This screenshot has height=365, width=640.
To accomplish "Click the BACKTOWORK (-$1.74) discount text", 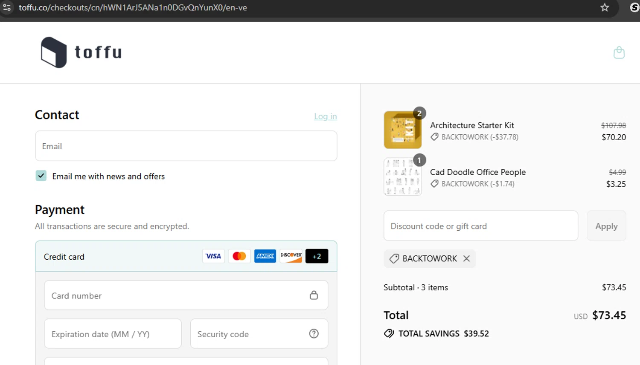I will [478, 184].
